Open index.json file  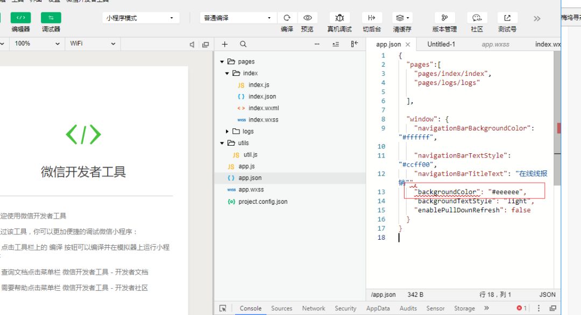coord(262,96)
